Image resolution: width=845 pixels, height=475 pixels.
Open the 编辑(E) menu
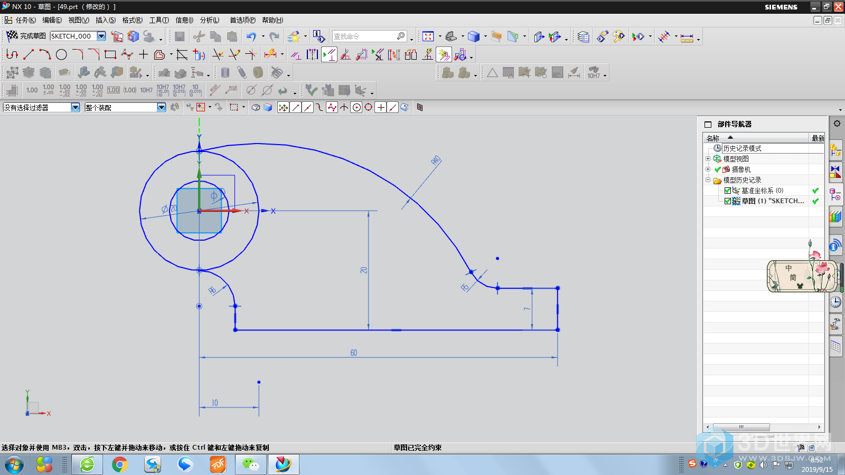click(x=52, y=20)
